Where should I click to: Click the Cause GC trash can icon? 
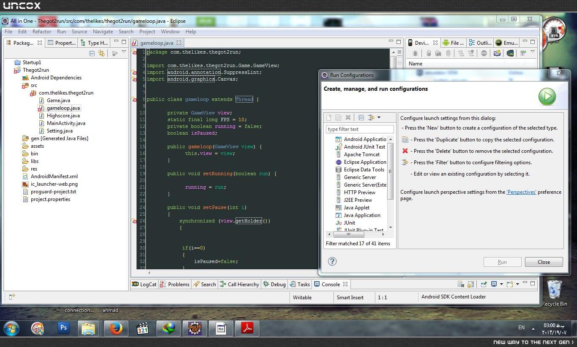(448, 53)
